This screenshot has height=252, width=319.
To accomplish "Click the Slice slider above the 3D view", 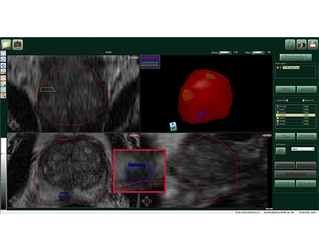I will 258,52.
